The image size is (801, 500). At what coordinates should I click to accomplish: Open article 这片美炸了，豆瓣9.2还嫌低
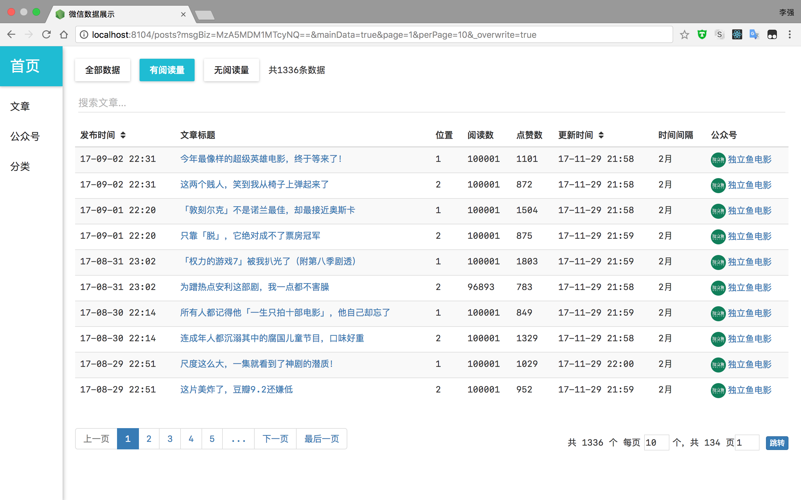click(x=236, y=390)
